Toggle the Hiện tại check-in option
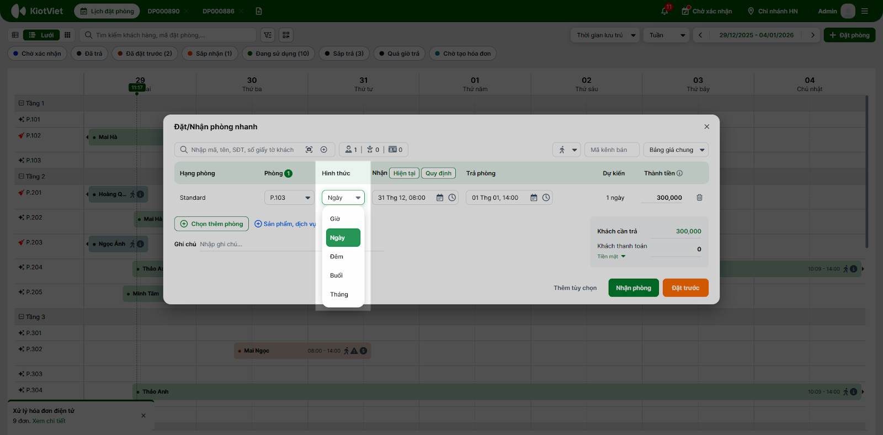 [404, 173]
